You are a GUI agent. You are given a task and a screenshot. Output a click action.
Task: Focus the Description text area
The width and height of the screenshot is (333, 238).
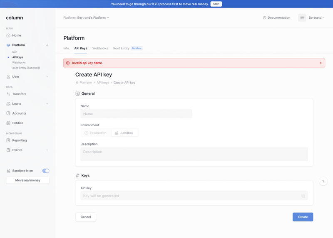194,154
